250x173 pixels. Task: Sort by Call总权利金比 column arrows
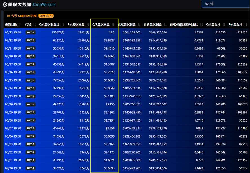[x=63, y=24]
